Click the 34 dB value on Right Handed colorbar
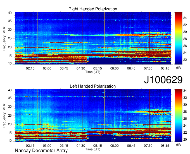The height and width of the screenshot is (154, 190). [185, 18]
